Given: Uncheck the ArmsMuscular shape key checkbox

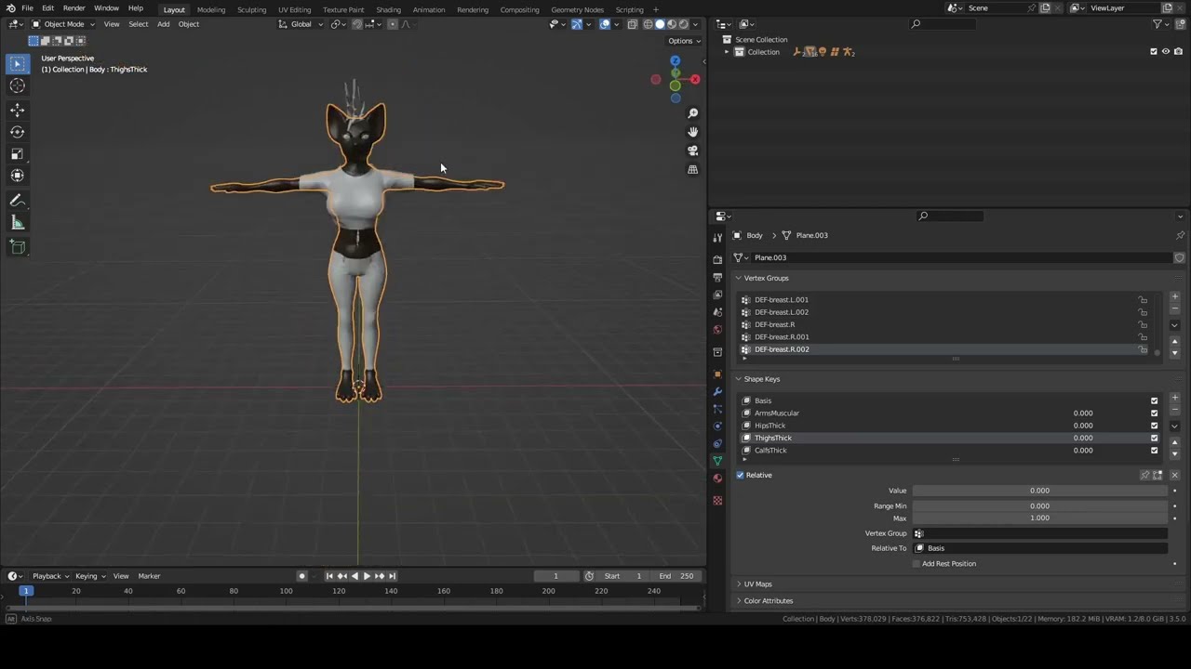Looking at the screenshot, I should [x=1154, y=413].
